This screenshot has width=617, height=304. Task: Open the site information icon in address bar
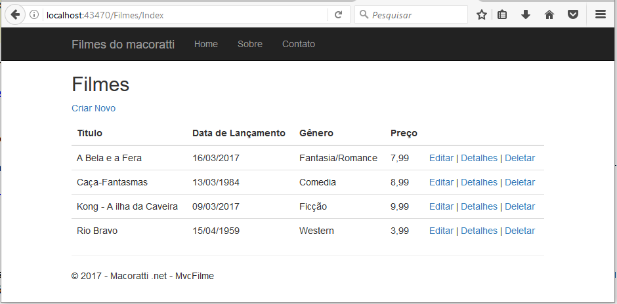[34, 15]
